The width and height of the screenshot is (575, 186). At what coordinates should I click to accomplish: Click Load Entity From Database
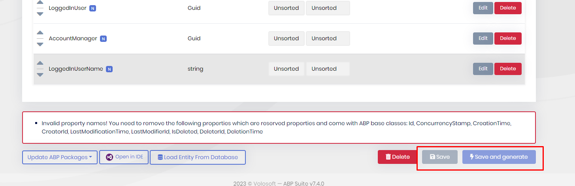[x=198, y=157]
